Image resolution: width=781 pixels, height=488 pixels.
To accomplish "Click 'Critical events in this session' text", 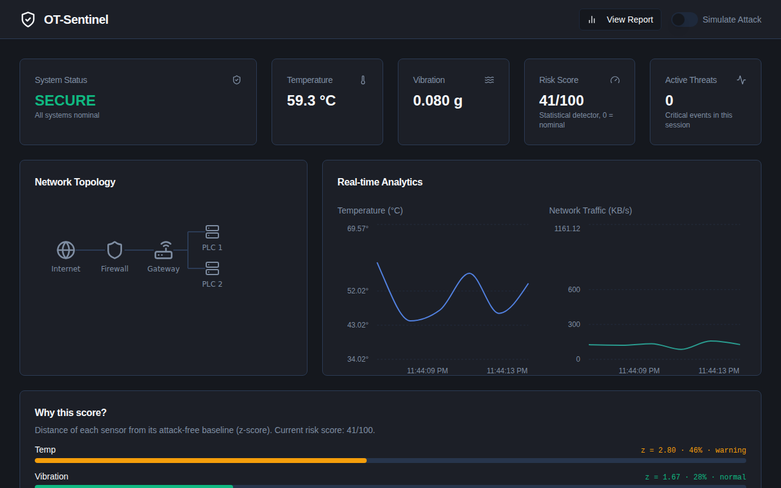I will pos(699,120).
